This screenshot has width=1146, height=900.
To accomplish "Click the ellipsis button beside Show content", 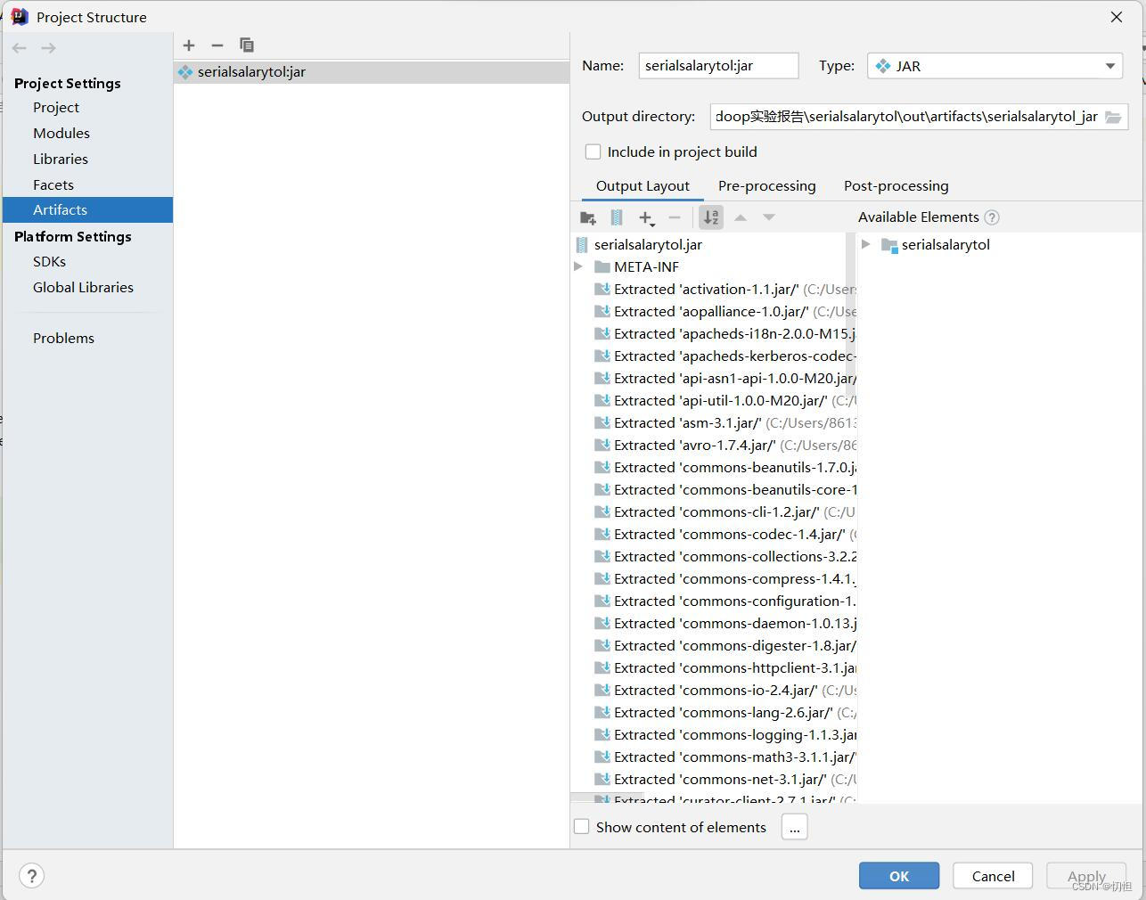I will 795,827.
